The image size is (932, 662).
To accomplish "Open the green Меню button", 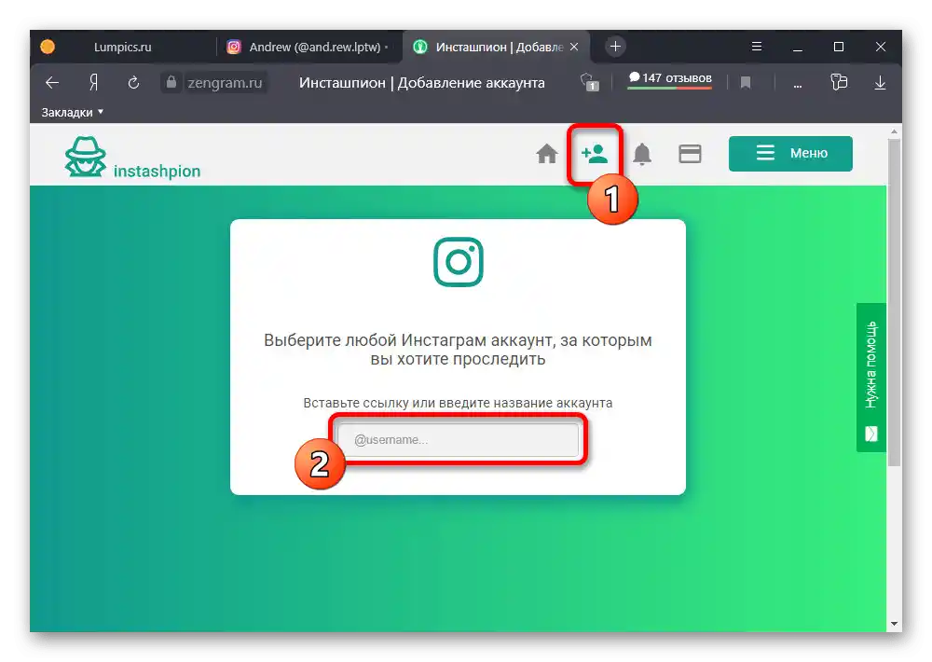I will coord(790,154).
